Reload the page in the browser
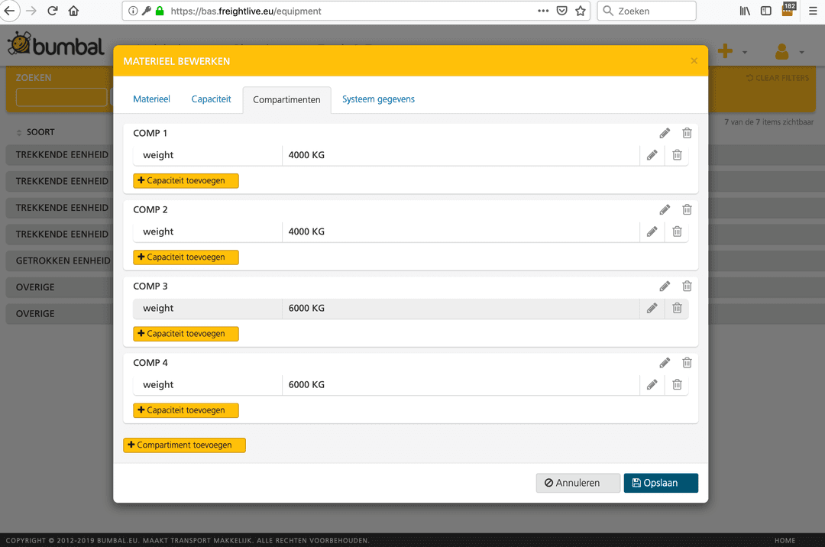This screenshot has height=547, width=825. click(53, 11)
